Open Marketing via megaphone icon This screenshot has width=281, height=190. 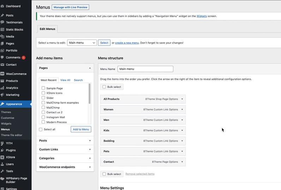[x=2, y=95]
